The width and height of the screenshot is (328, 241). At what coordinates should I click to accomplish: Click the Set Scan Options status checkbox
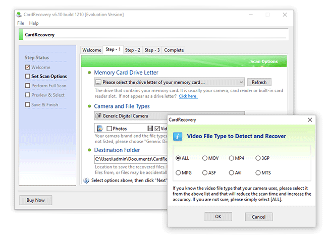pos(27,76)
